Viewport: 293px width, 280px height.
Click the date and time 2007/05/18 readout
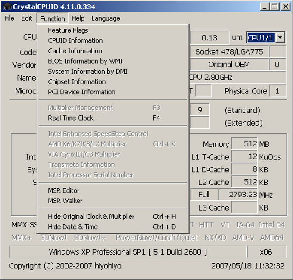click(x=248, y=266)
